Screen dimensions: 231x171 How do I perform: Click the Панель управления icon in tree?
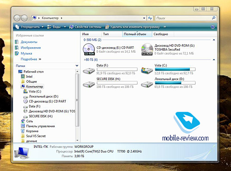23,126
